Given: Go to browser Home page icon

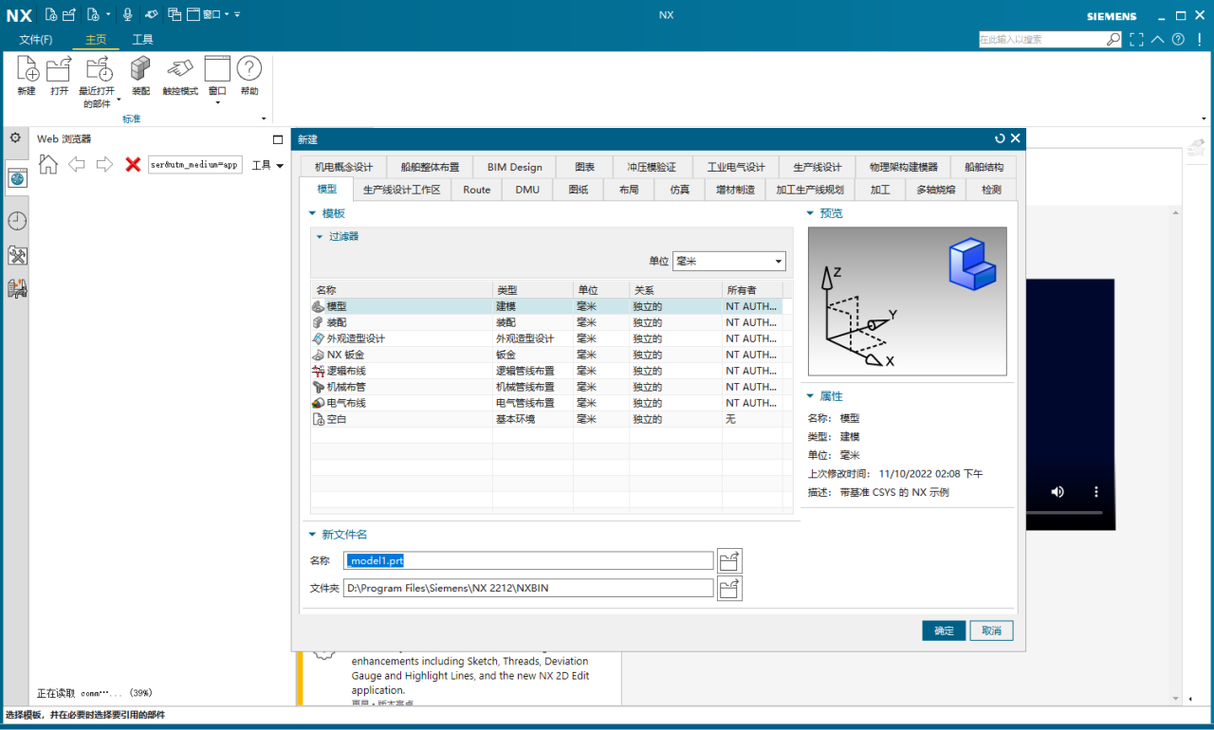Looking at the screenshot, I should click(48, 164).
